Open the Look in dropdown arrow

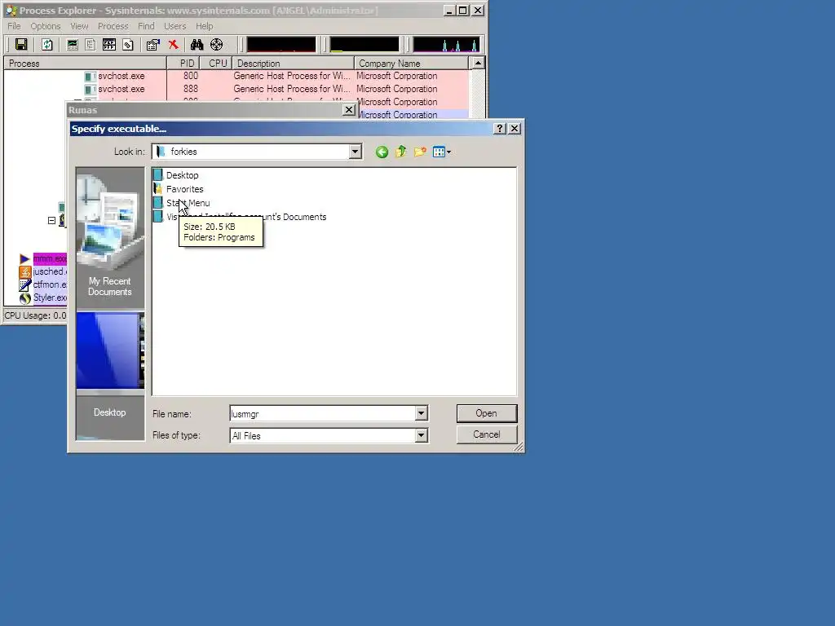pos(356,152)
